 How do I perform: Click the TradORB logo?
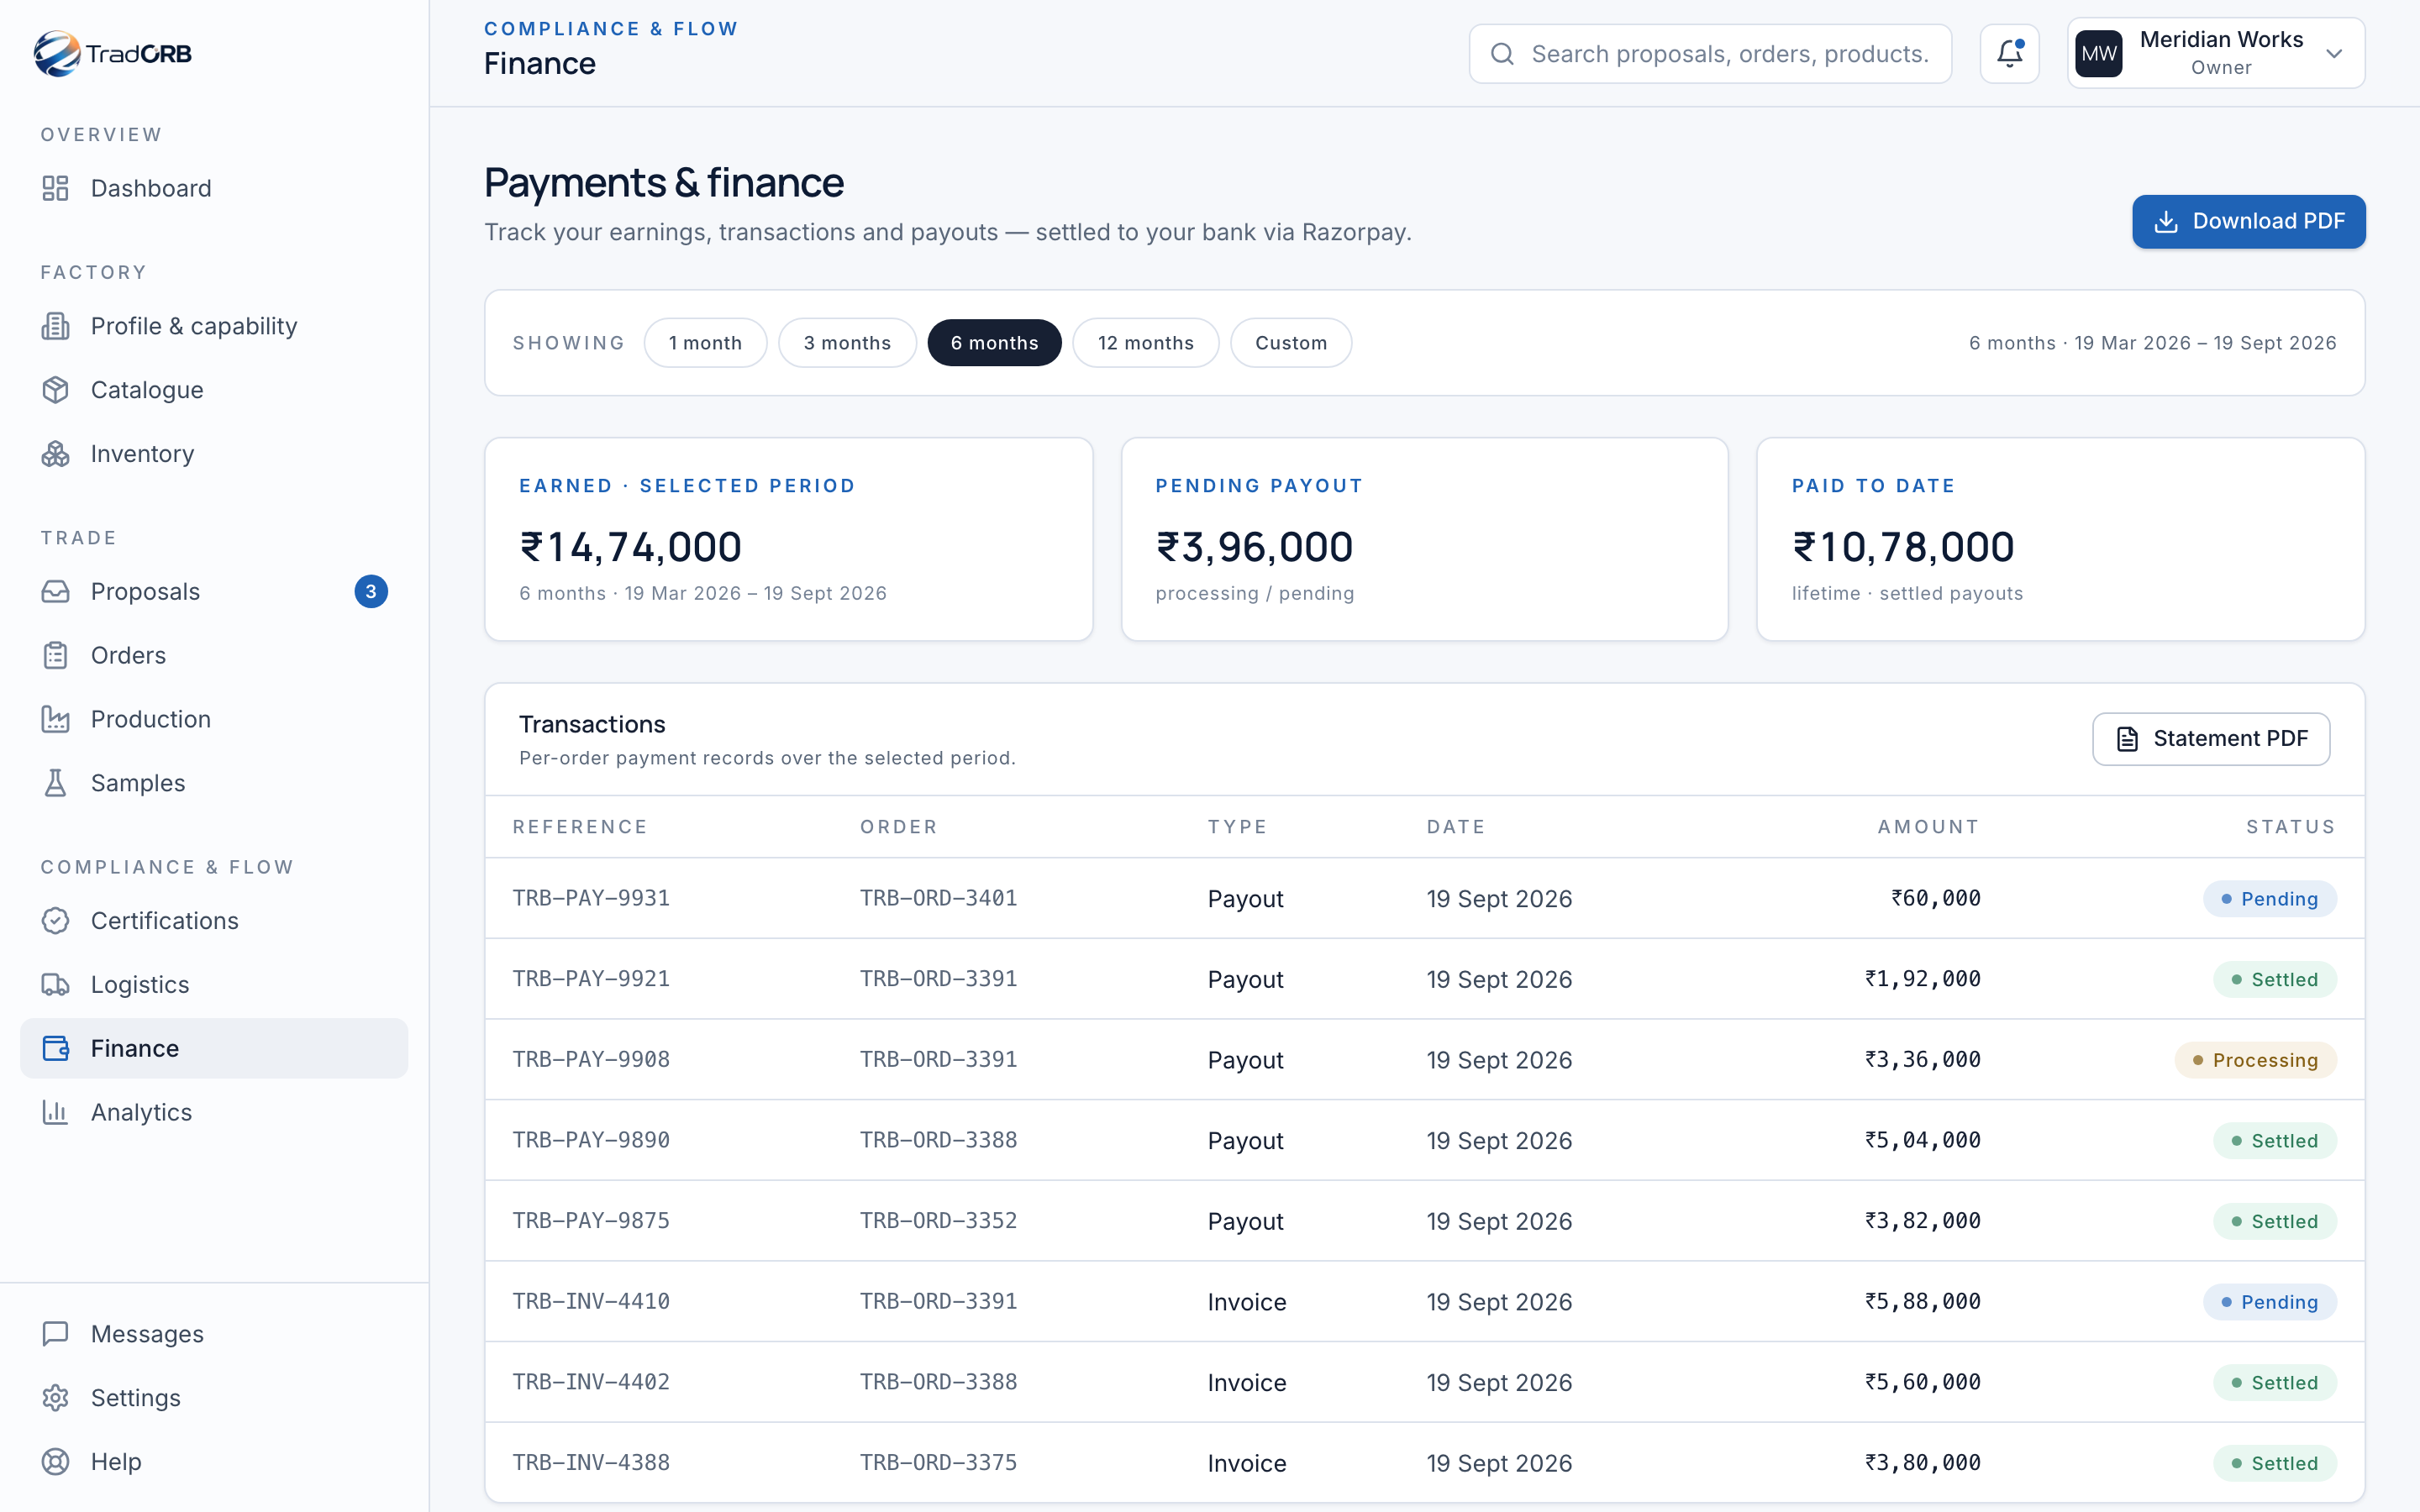click(x=112, y=54)
